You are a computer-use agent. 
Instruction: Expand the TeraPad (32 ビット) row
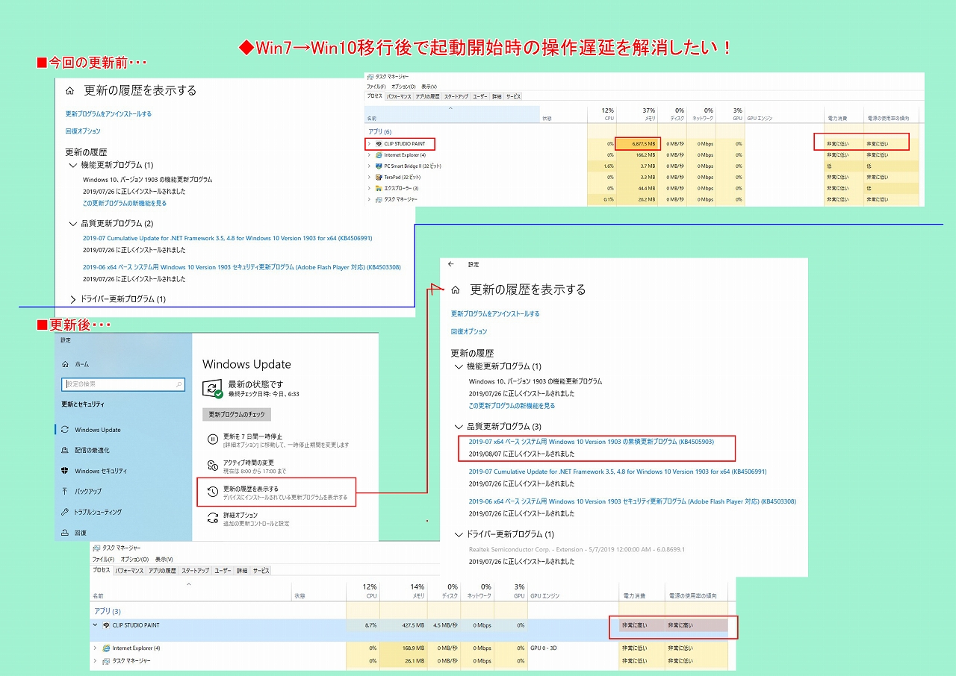[368, 177]
